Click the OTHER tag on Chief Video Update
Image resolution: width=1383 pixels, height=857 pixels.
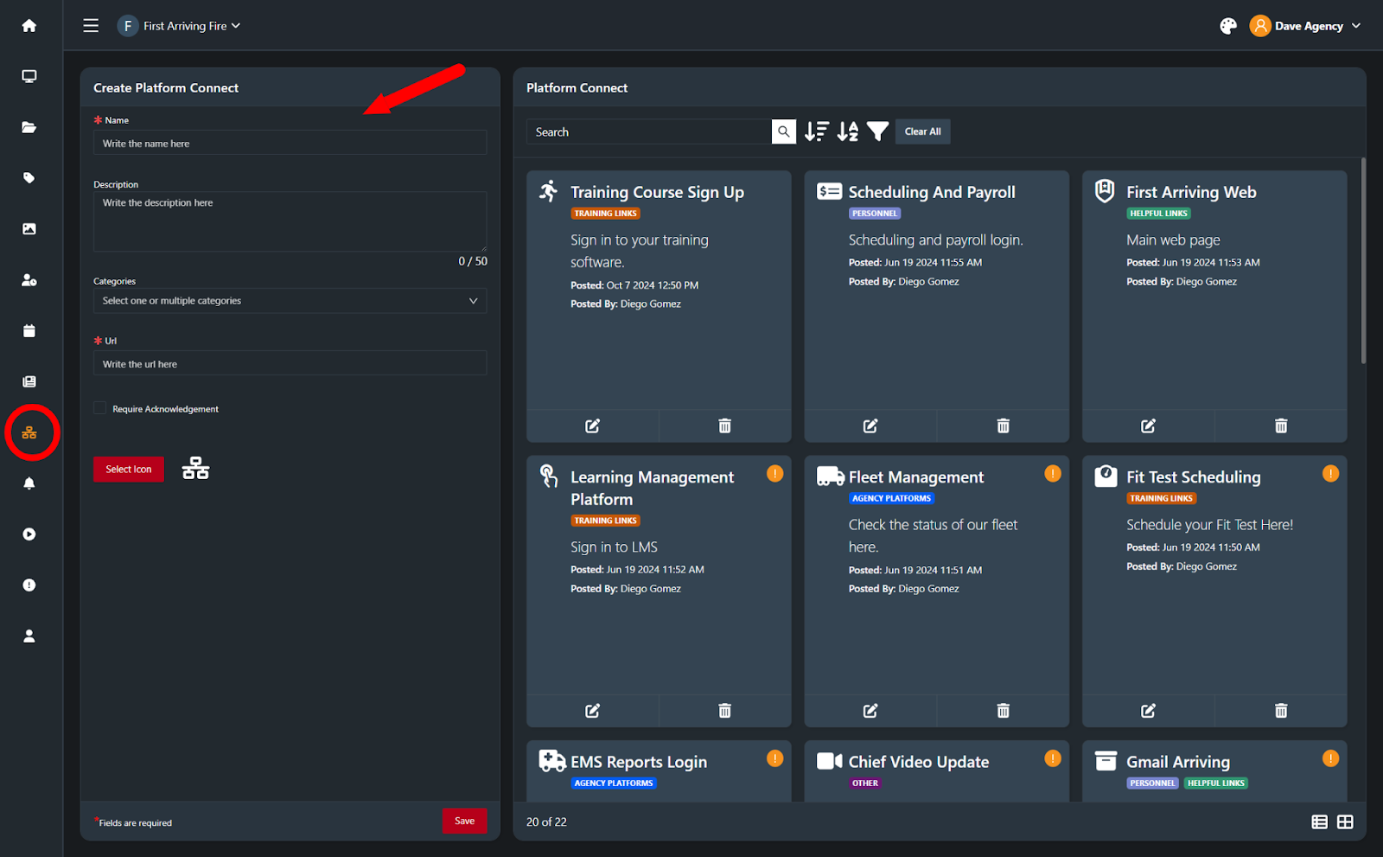865,783
